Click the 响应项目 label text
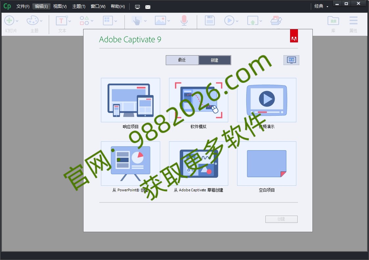Image resolution: width=369 pixels, height=260 pixels. [131, 127]
